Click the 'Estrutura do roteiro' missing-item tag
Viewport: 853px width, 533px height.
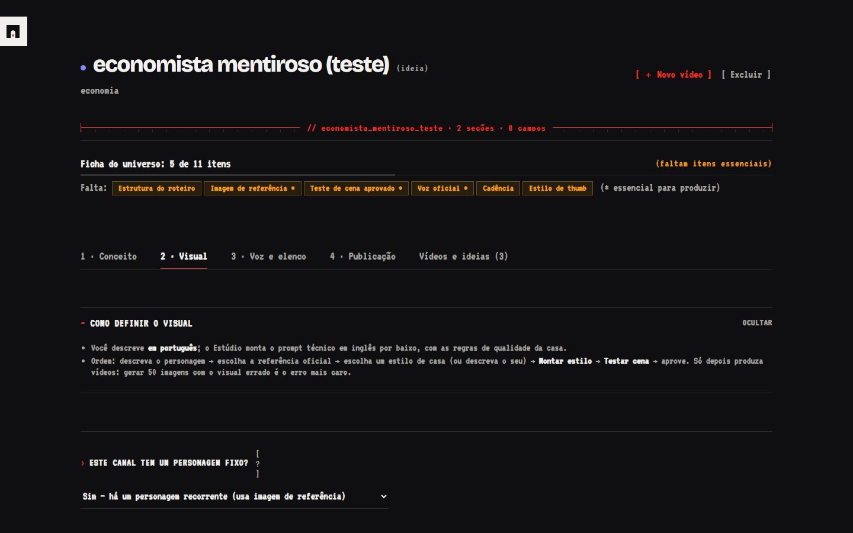pyautogui.click(x=156, y=188)
